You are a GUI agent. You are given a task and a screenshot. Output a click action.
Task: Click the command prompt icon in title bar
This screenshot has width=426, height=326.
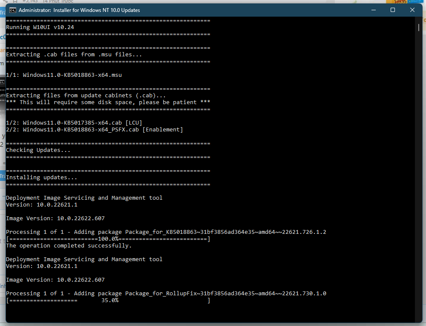[12, 10]
